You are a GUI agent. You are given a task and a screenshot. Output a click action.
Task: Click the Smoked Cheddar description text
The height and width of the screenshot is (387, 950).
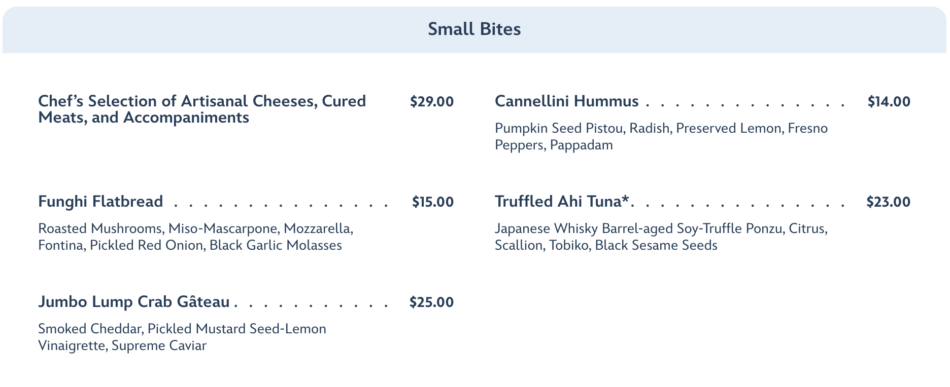coord(182,337)
